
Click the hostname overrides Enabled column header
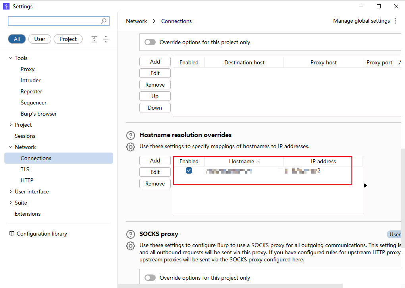189,161
